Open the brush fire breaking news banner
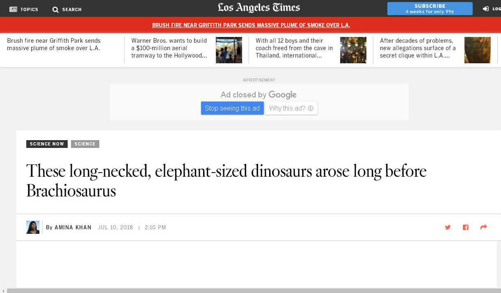The height and width of the screenshot is (293, 501). [x=251, y=25]
